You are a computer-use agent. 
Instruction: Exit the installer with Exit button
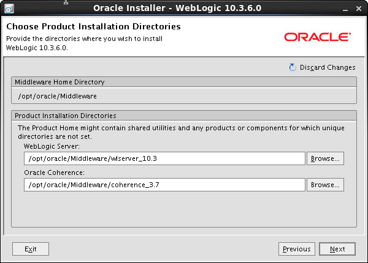31,249
